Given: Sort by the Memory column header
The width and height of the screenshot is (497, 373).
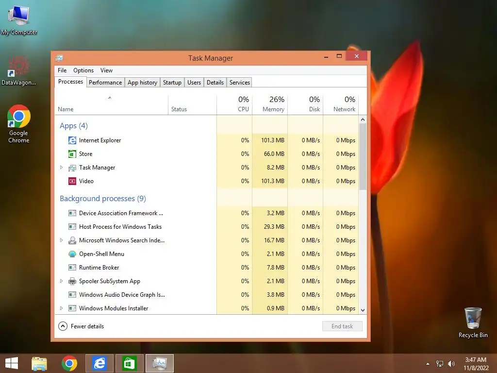Looking at the screenshot, I should pos(270,105).
